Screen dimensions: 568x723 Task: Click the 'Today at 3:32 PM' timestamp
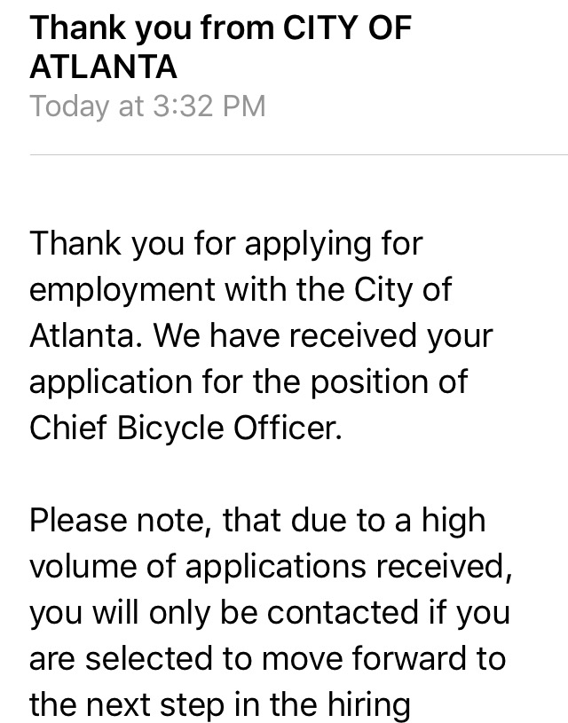[147, 106]
